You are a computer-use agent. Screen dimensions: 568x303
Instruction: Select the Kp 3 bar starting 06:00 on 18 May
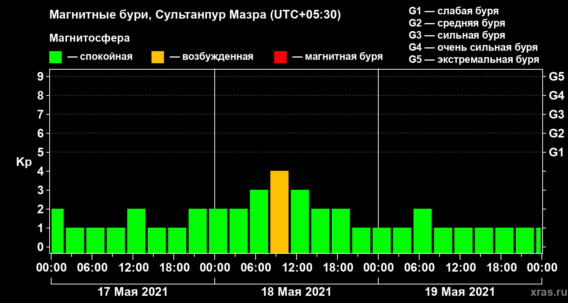(x=259, y=221)
